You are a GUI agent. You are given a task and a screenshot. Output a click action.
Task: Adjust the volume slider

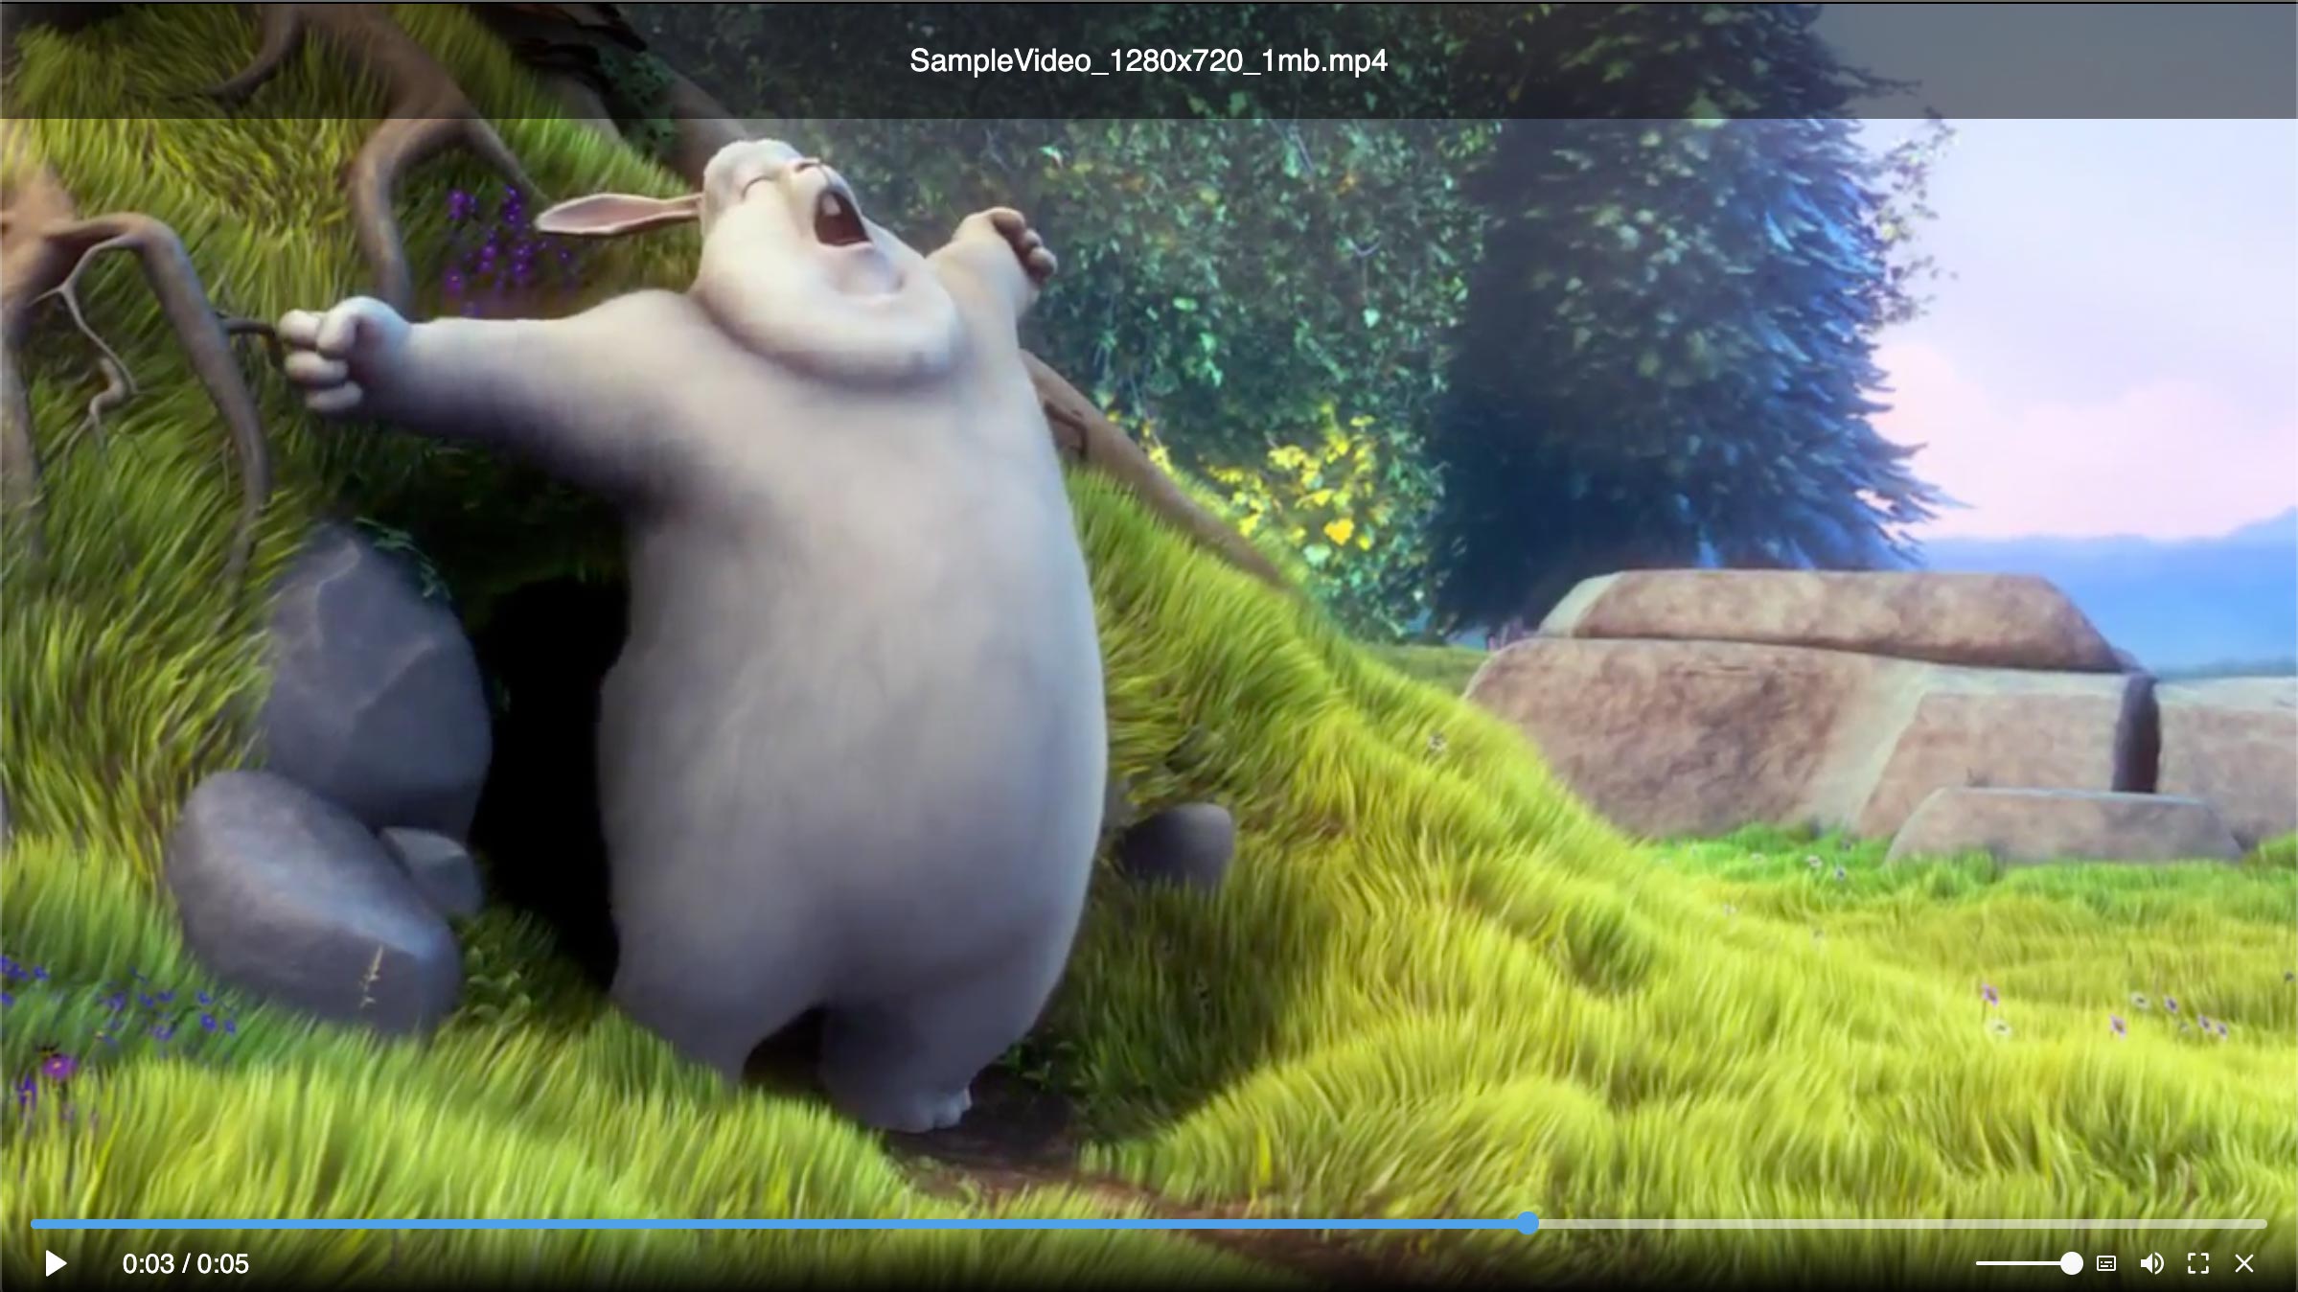(x=2028, y=1263)
